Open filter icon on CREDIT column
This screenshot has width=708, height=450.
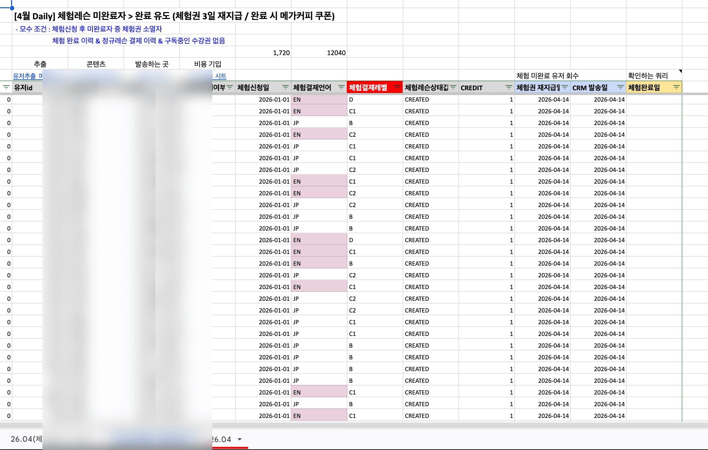tap(509, 88)
